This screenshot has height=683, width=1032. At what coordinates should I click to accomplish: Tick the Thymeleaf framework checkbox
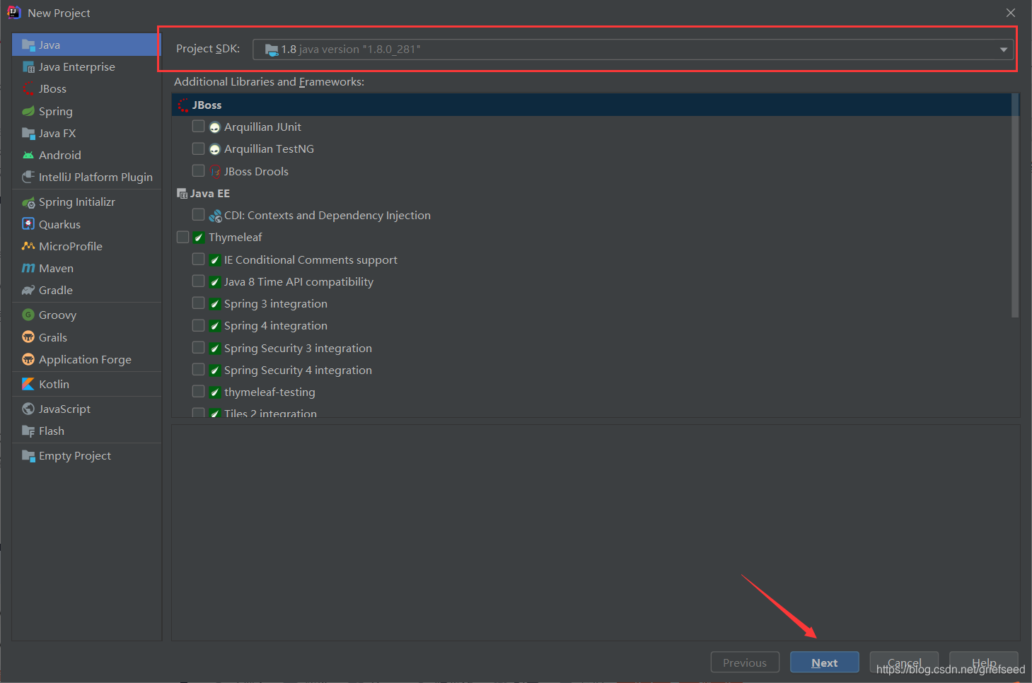coord(183,237)
